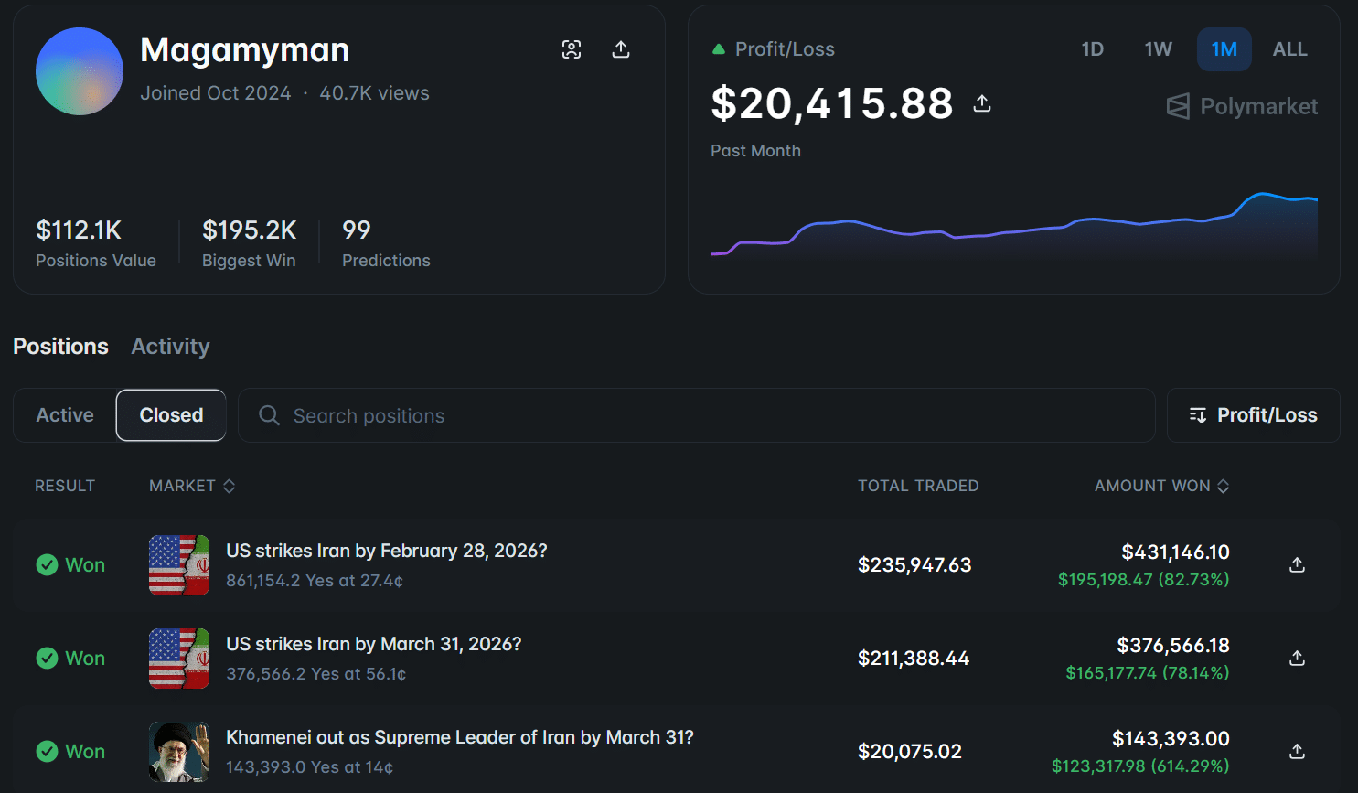Share the March 31 Iran strike position
The width and height of the screenshot is (1358, 793).
(x=1297, y=659)
